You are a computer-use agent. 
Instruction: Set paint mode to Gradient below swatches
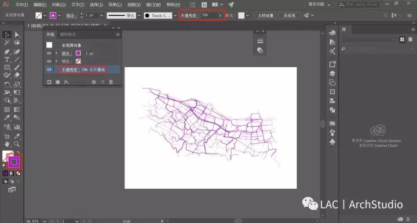(12, 173)
